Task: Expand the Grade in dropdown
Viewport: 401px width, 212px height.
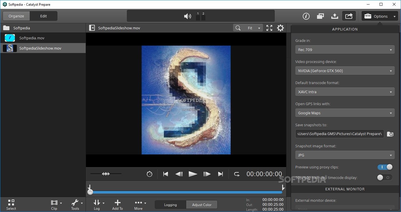Action: (345, 50)
